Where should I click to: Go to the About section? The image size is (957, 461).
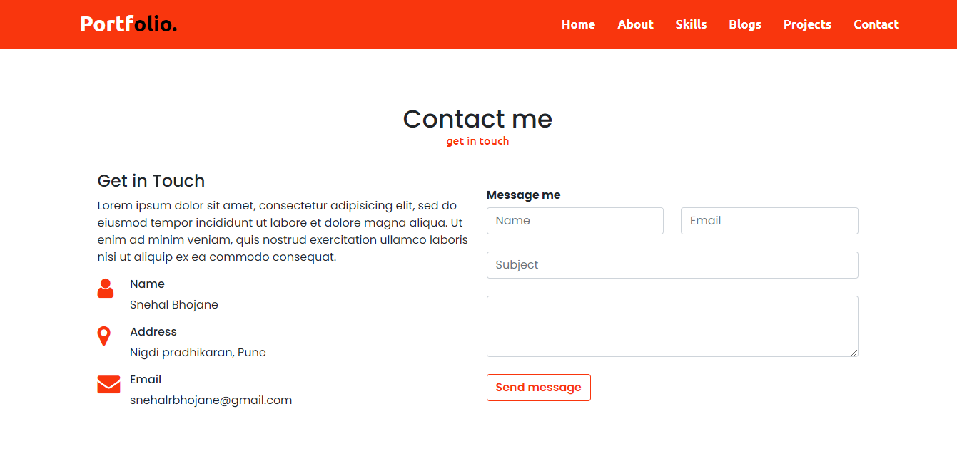(x=635, y=24)
